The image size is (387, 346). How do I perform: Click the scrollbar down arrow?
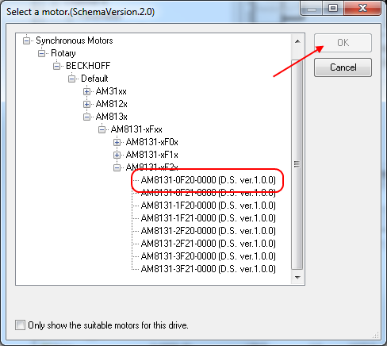(297, 278)
